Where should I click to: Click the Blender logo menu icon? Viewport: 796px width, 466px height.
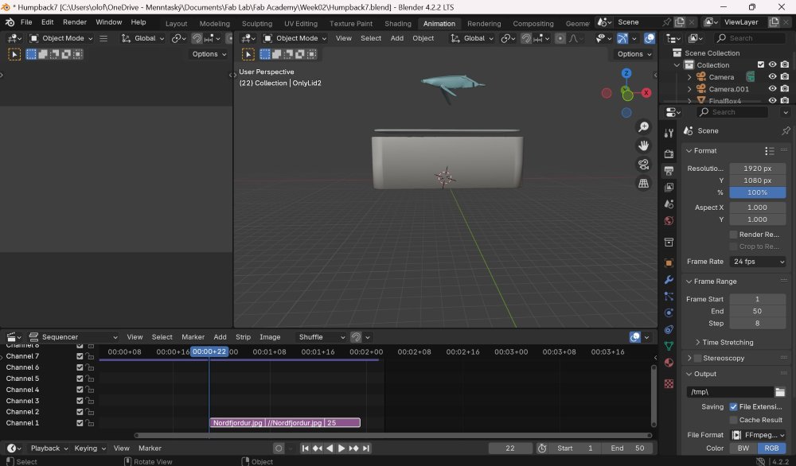pos(10,22)
